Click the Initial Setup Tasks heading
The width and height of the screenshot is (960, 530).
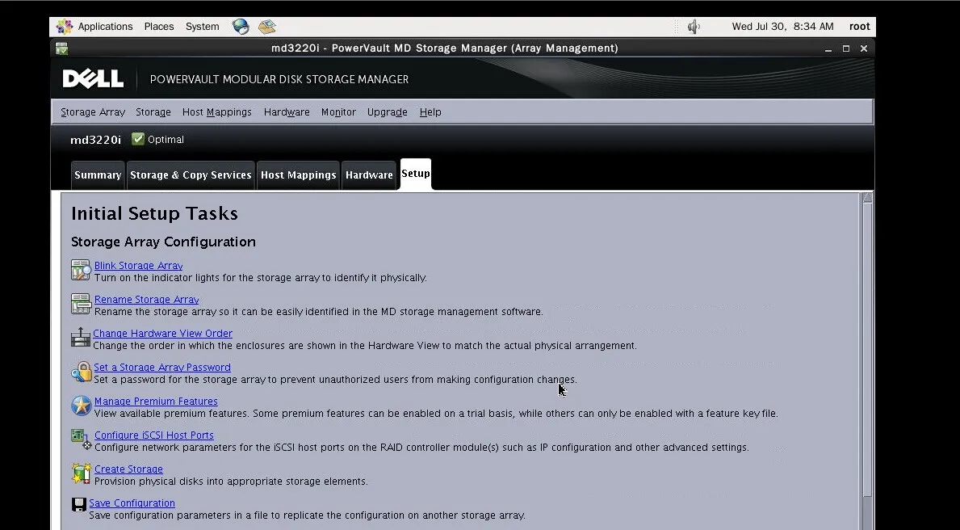coord(154,213)
